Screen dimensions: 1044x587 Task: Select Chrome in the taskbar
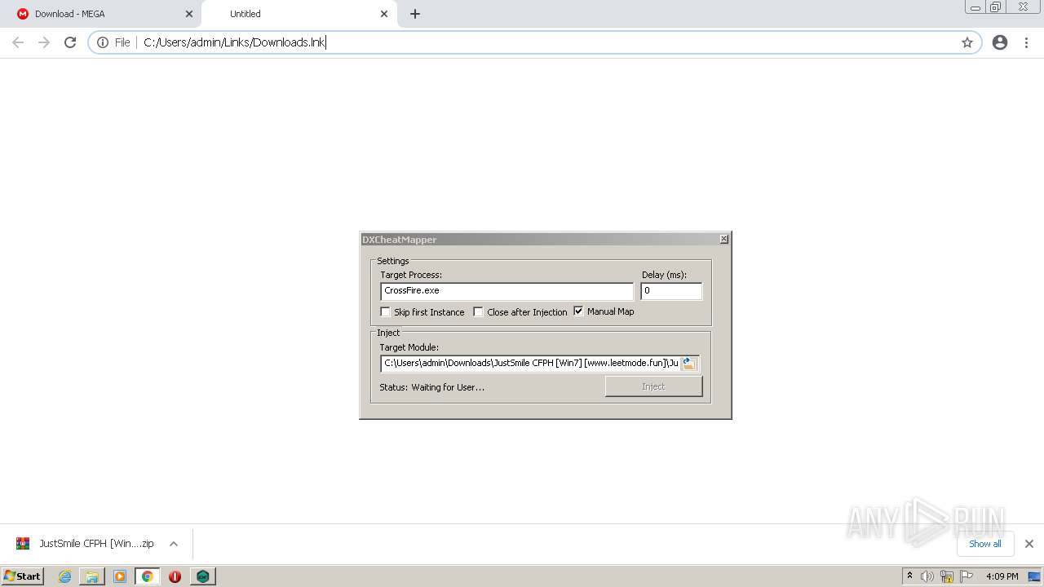point(147,576)
